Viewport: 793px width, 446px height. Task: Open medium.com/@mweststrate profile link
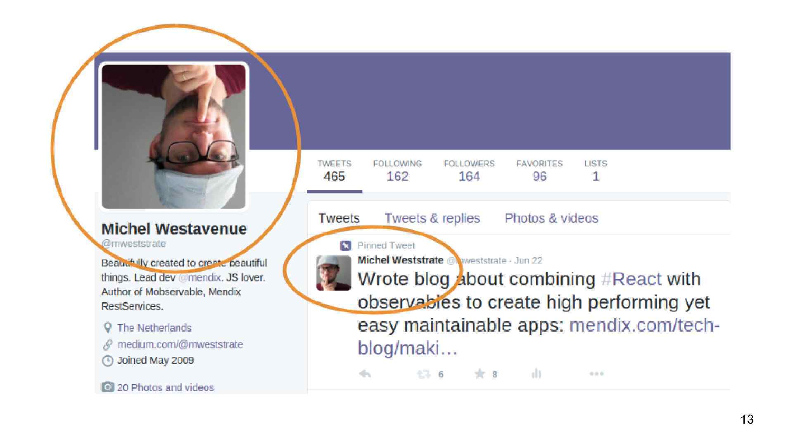coord(180,344)
